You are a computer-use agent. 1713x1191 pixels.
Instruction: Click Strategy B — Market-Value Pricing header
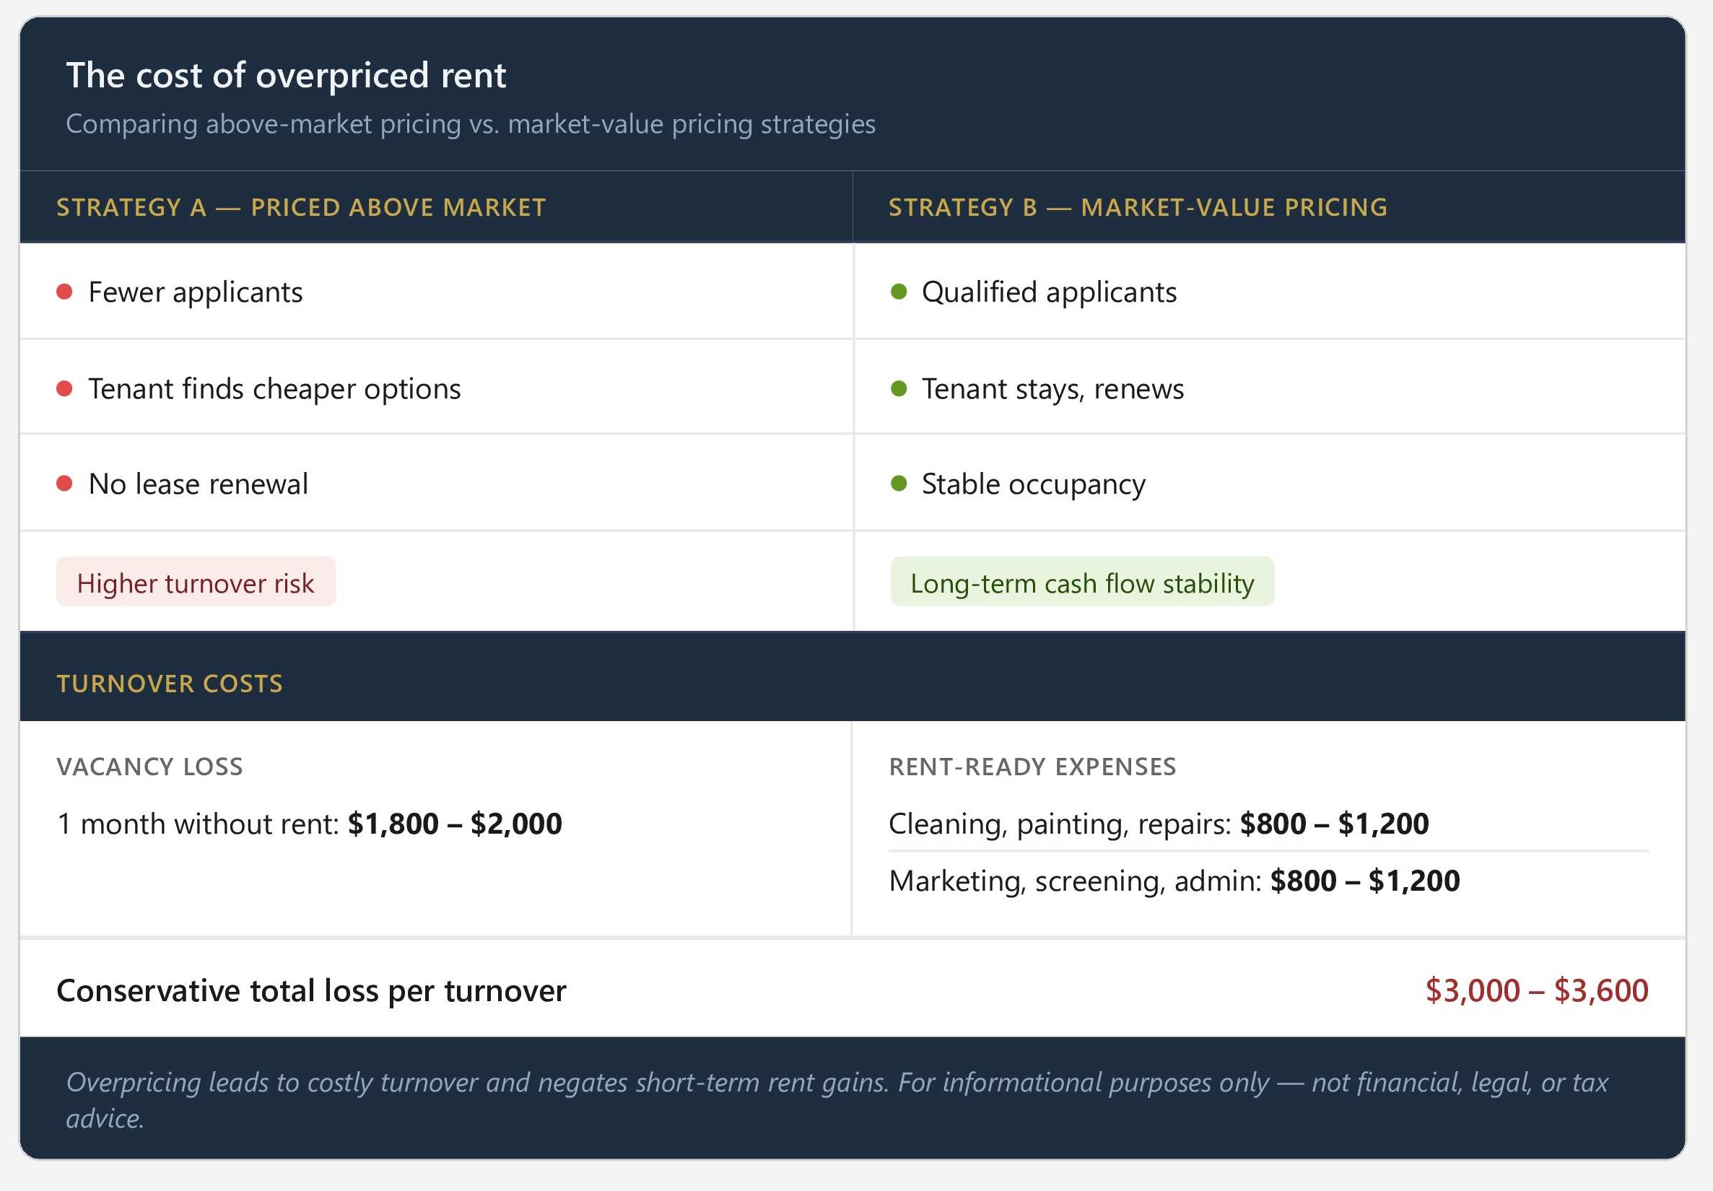[1138, 207]
